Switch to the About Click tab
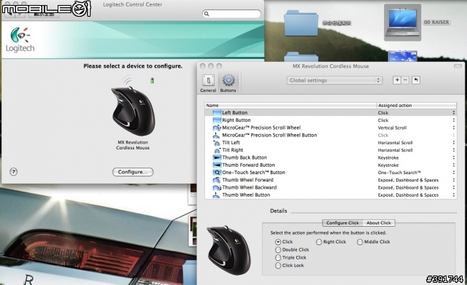Image resolution: width=467 pixels, height=285 pixels. coord(379,223)
